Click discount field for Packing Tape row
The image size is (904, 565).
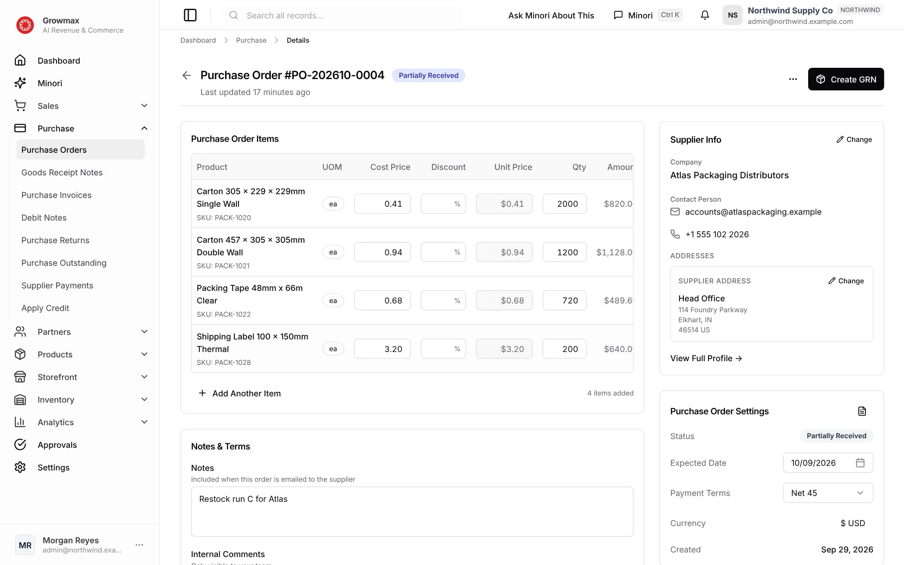pyautogui.click(x=443, y=300)
